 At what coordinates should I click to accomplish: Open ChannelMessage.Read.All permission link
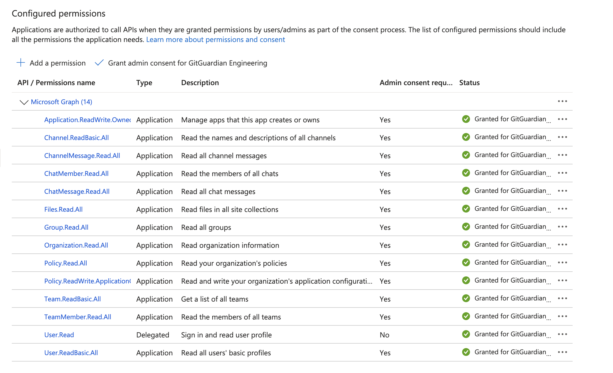click(82, 156)
